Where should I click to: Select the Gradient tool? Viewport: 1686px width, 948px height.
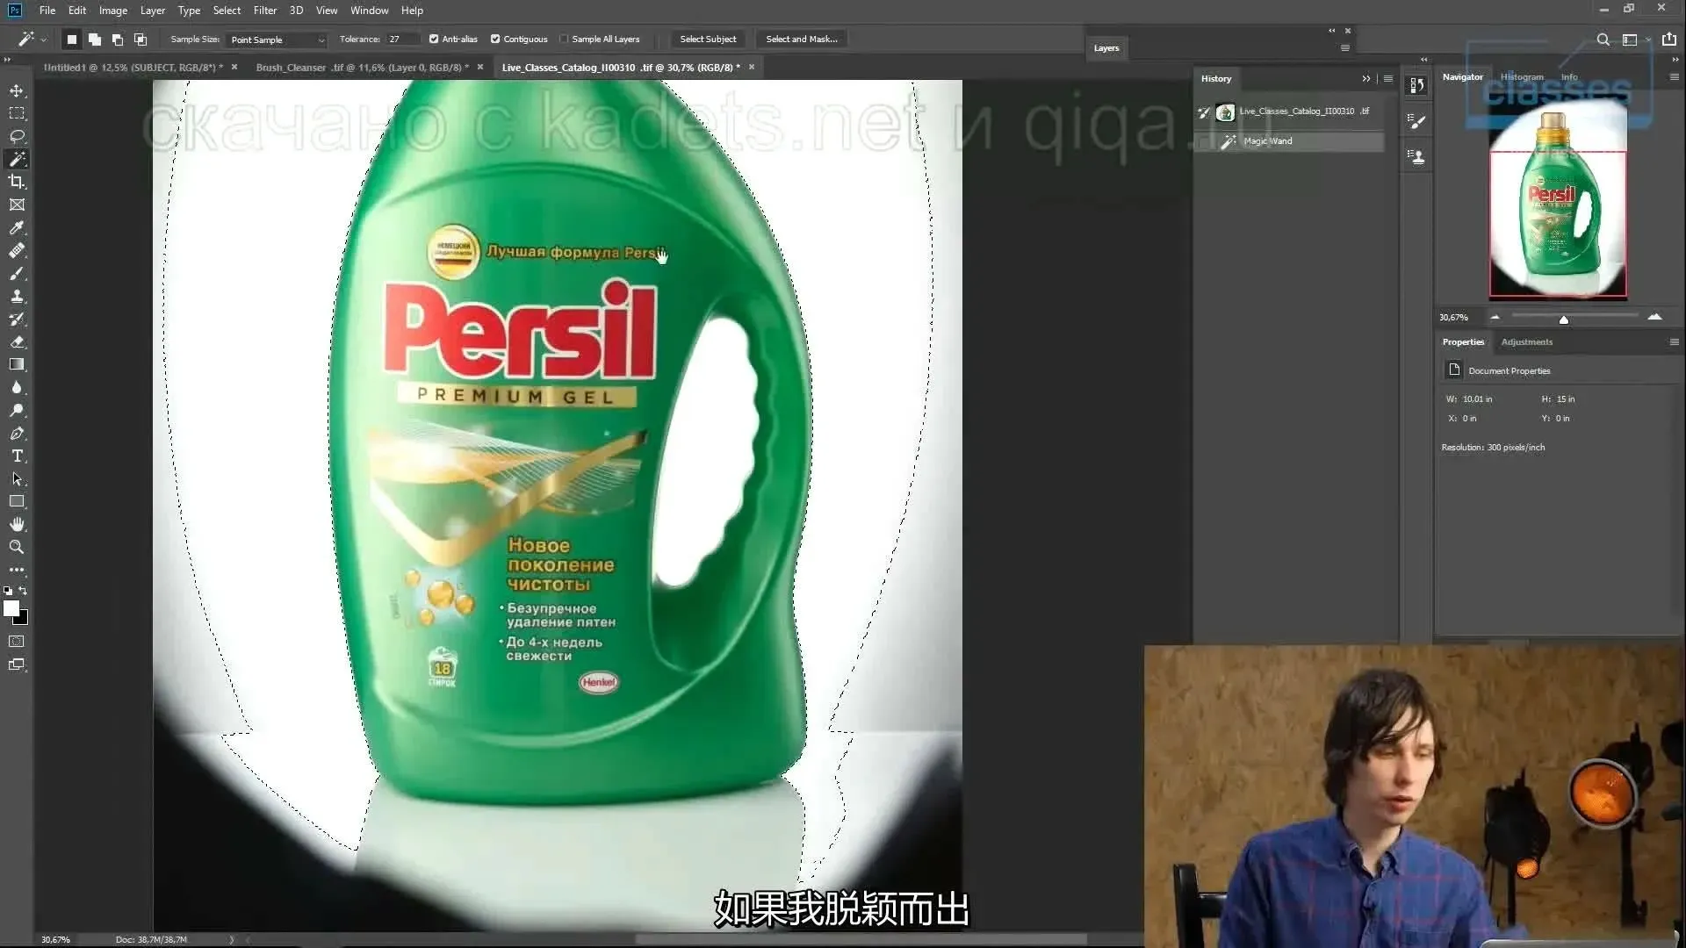tap(17, 364)
